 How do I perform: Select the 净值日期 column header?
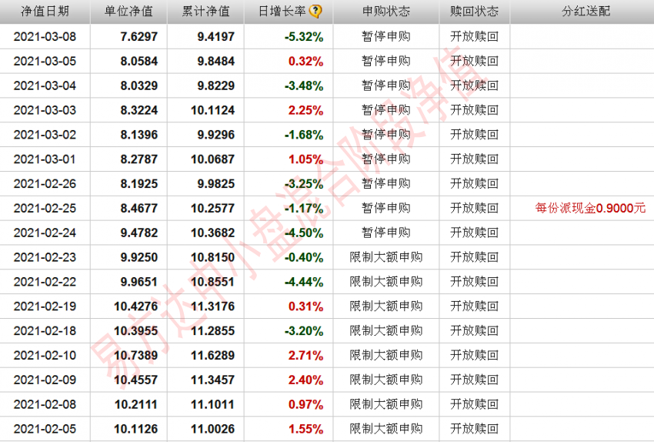[x=45, y=12]
